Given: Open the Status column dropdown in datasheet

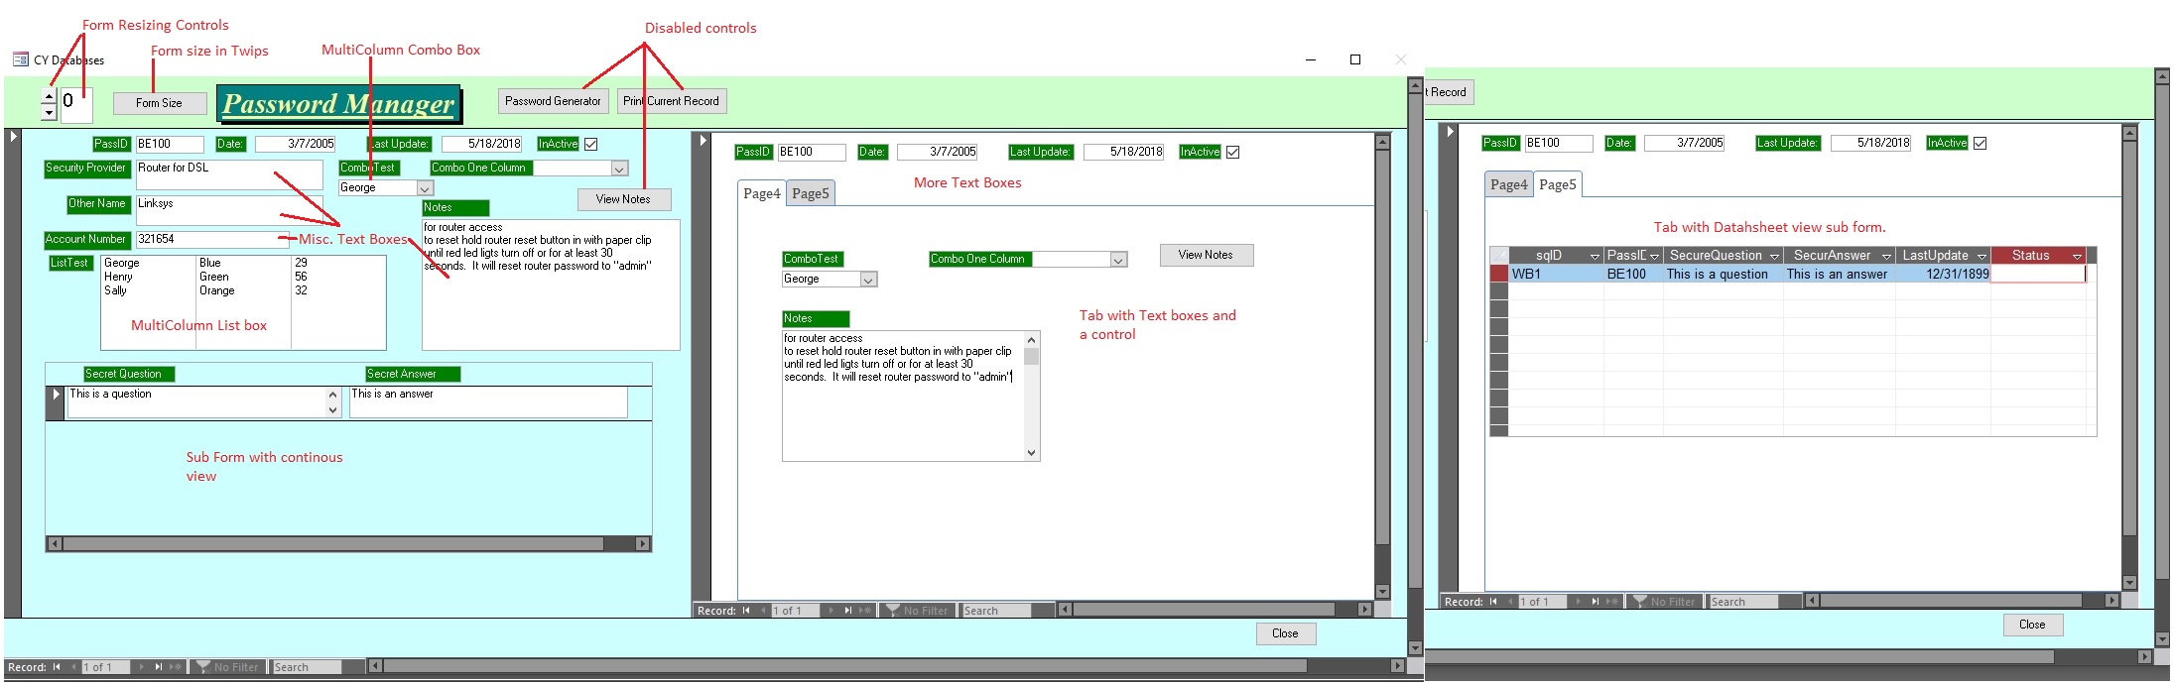Looking at the screenshot, I should point(2077,256).
